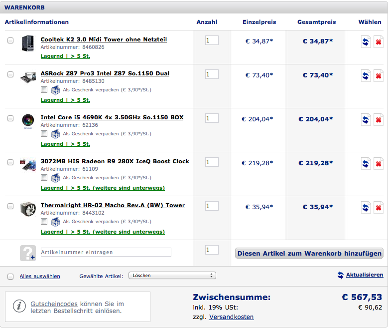
Task: Click Intel Core i5 Lagernd stock link
Action: click(65, 144)
